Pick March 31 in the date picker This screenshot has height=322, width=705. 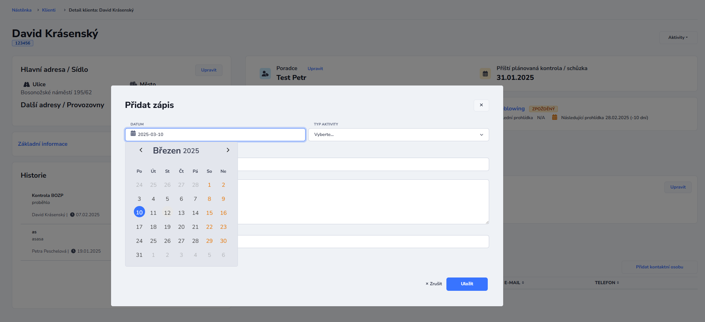click(139, 255)
